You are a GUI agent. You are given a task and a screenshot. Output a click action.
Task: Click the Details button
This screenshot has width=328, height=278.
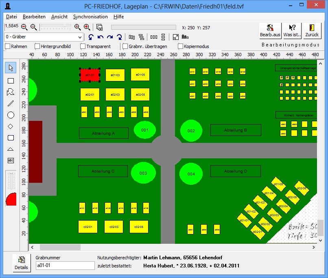pyautogui.click(x=21, y=263)
